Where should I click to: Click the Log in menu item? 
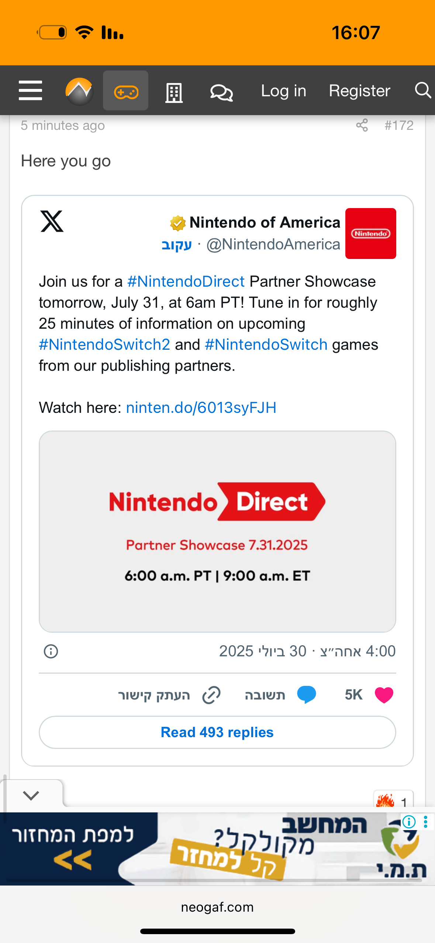[x=283, y=91]
